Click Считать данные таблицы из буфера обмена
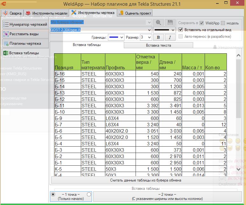The height and width of the screenshot is (205, 246). click(x=146, y=180)
